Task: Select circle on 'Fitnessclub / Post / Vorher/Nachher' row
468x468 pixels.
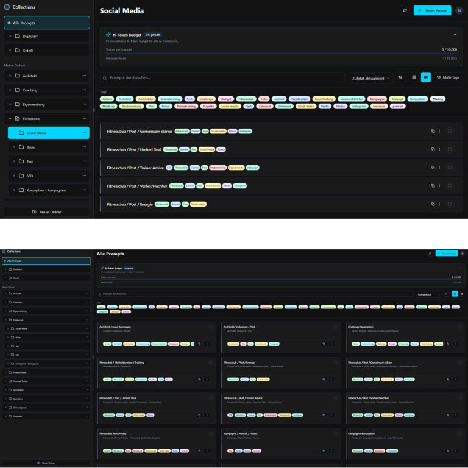Action: tap(450, 186)
